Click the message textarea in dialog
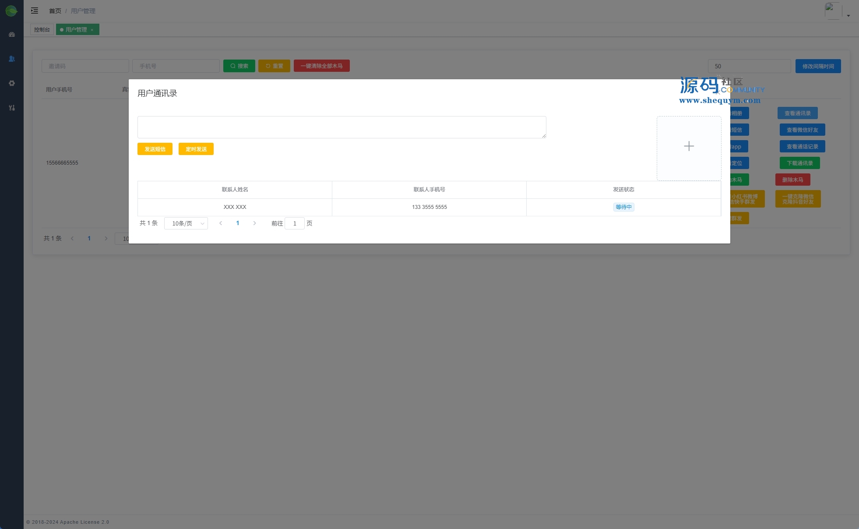The height and width of the screenshot is (529, 859). (x=341, y=127)
